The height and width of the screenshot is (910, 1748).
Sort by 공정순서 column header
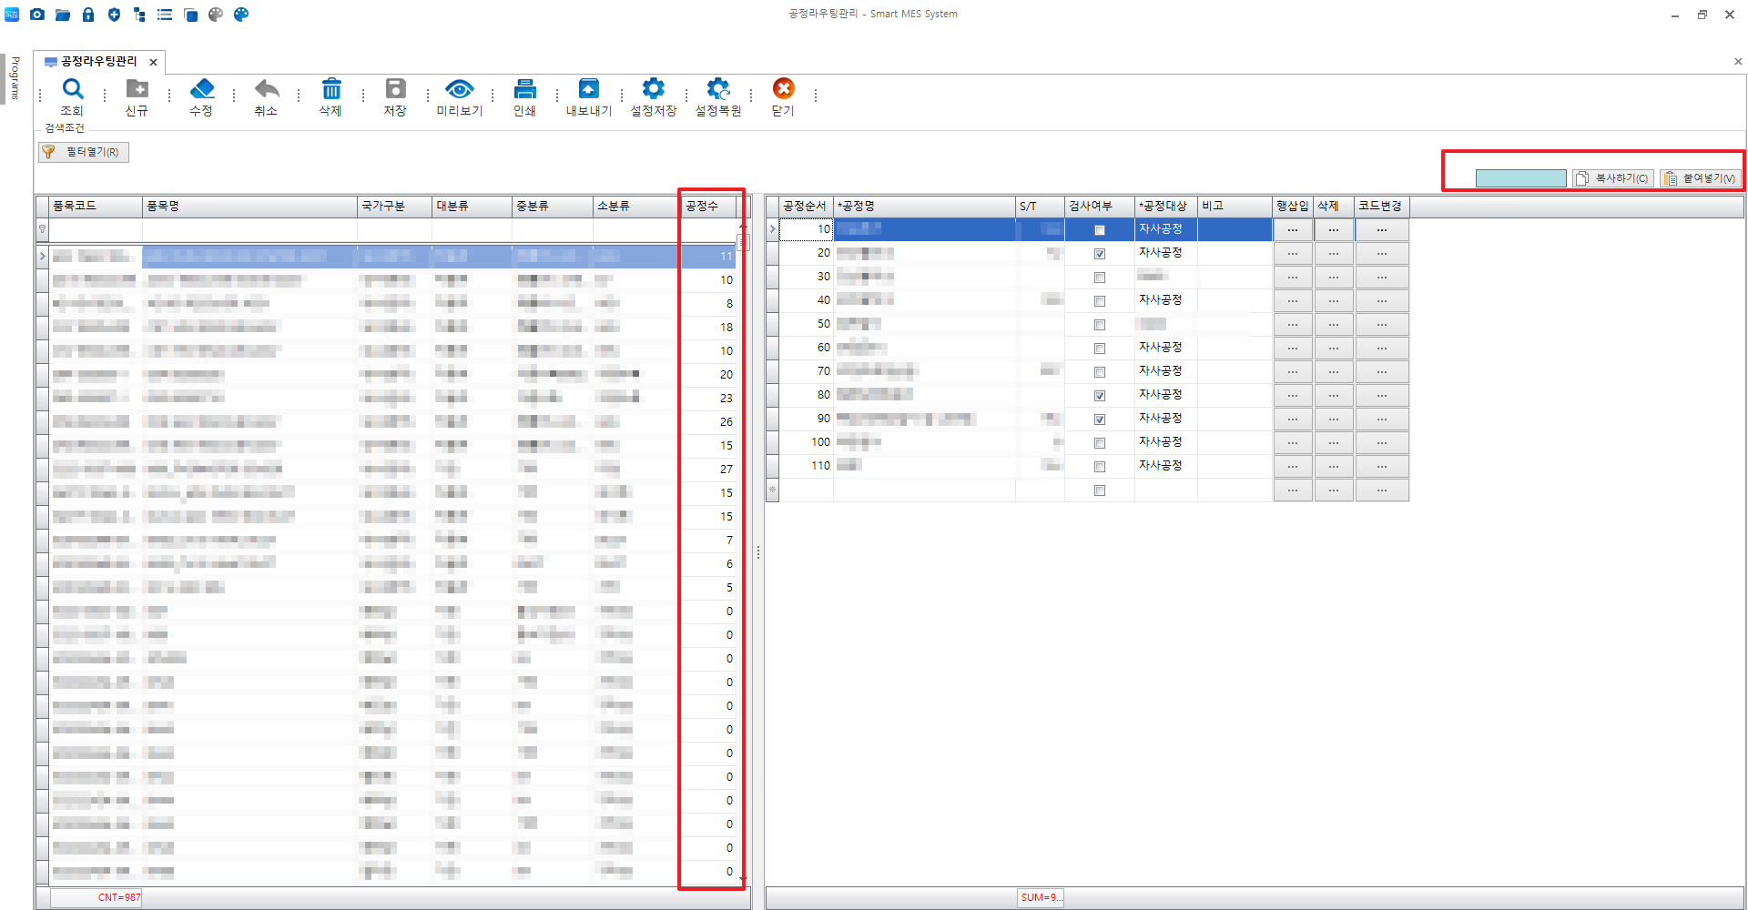pyautogui.click(x=806, y=206)
